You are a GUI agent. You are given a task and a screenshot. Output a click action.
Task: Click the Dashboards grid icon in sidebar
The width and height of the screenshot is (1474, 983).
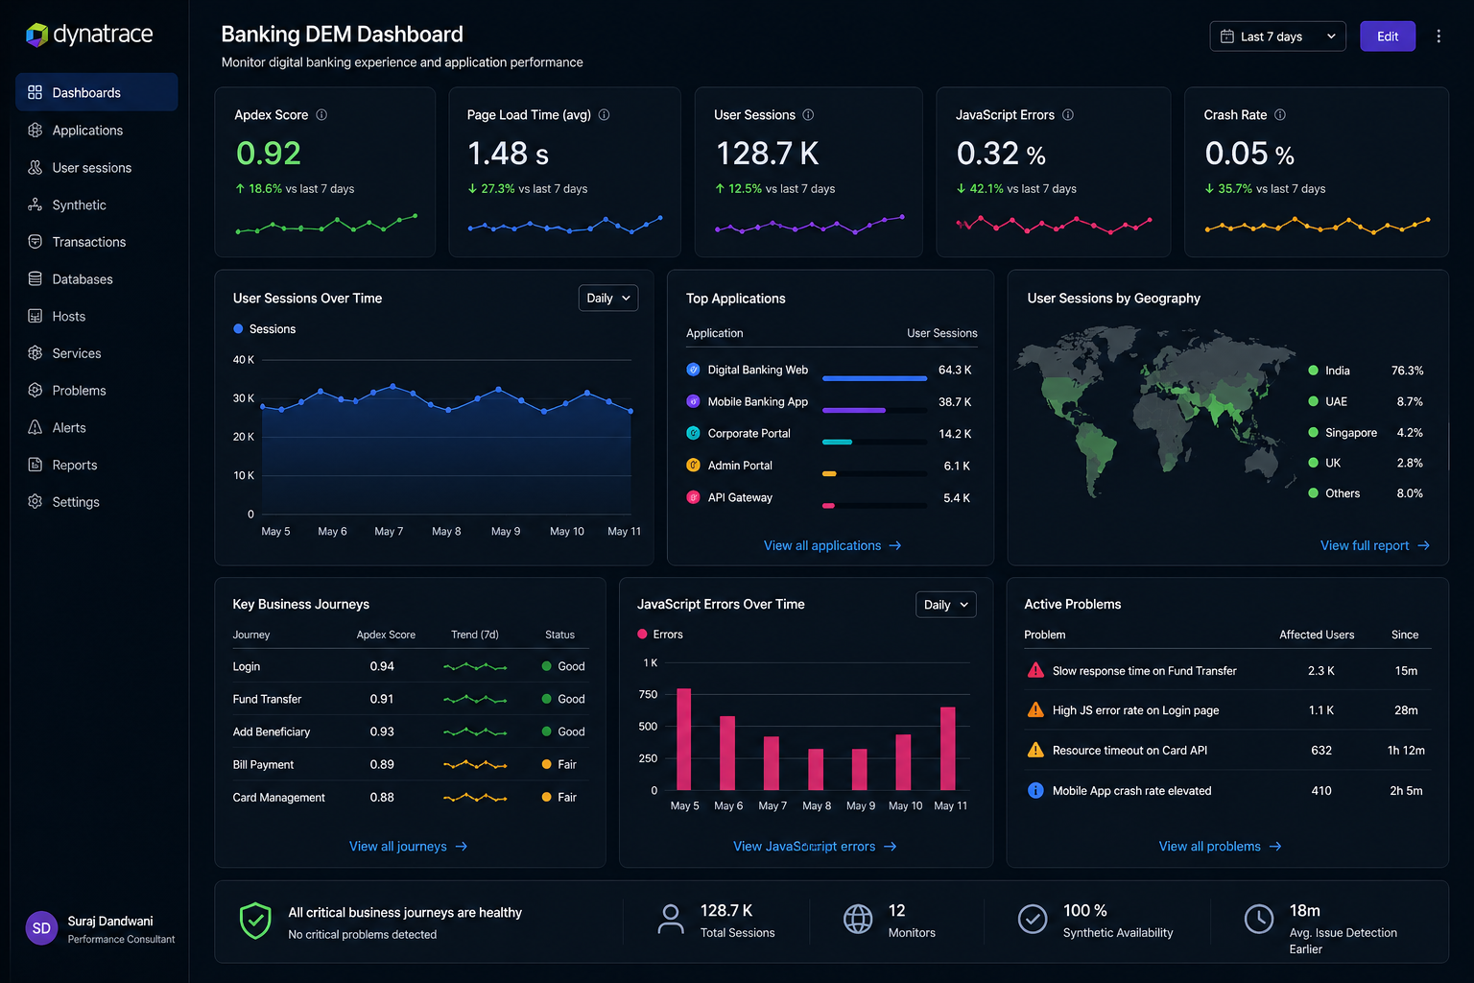[x=36, y=92]
